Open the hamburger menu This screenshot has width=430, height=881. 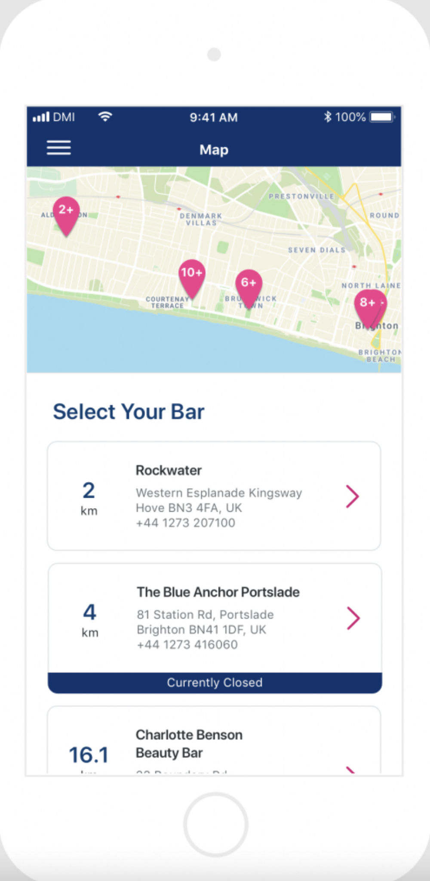[59, 148]
